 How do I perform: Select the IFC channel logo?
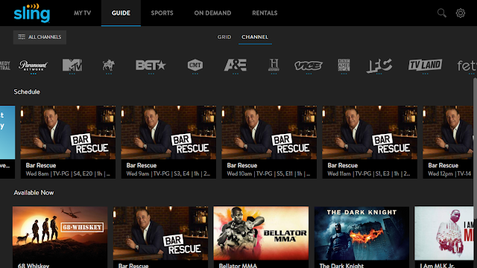click(x=379, y=66)
